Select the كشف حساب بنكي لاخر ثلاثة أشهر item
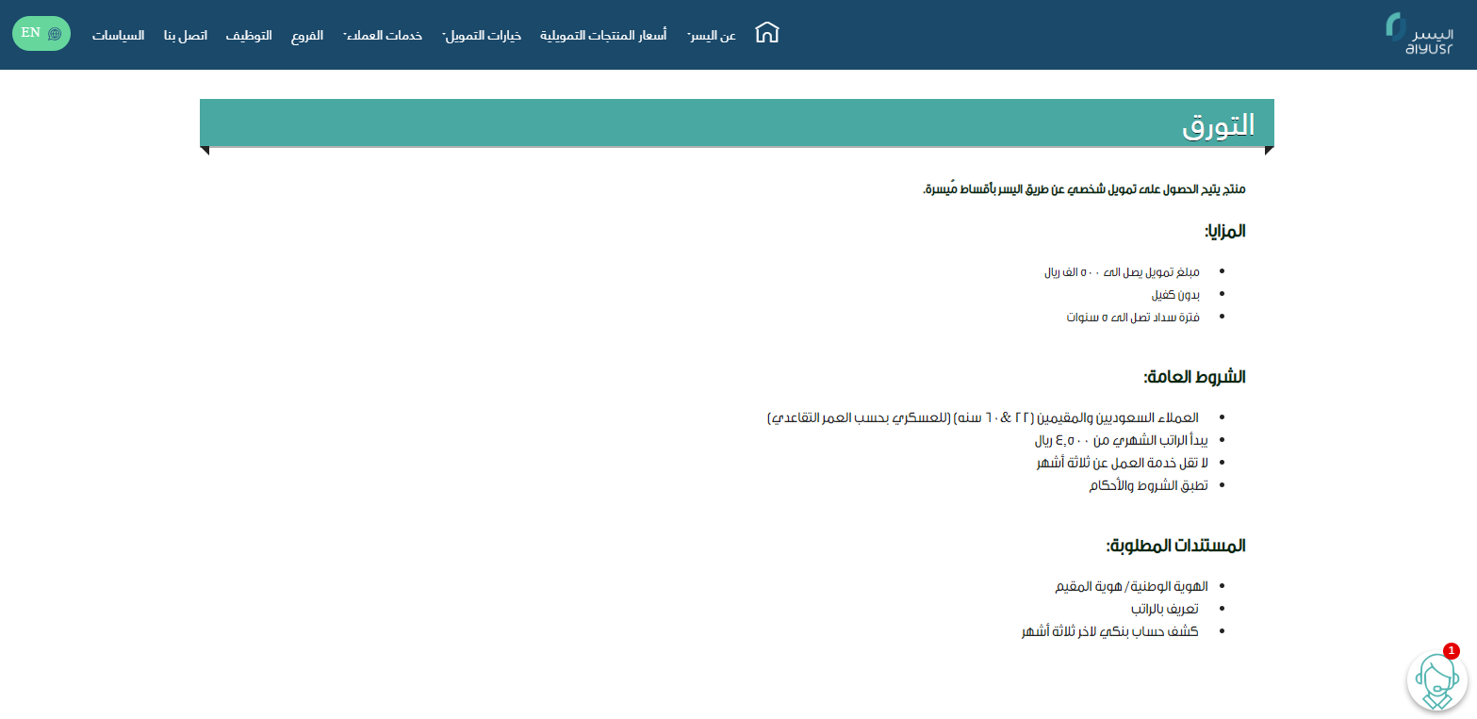1477x719 pixels. [x=1109, y=631]
